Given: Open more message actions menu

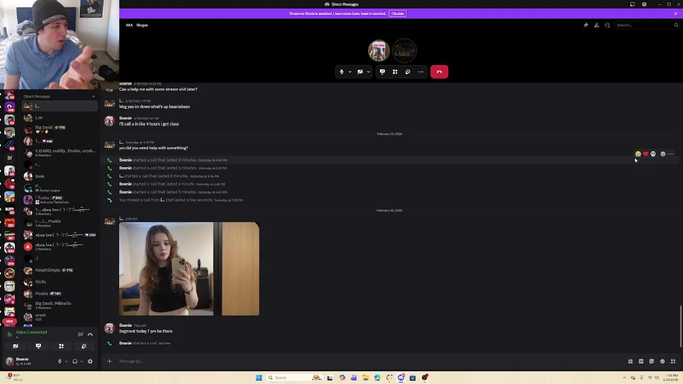Looking at the screenshot, I should coord(671,154).
